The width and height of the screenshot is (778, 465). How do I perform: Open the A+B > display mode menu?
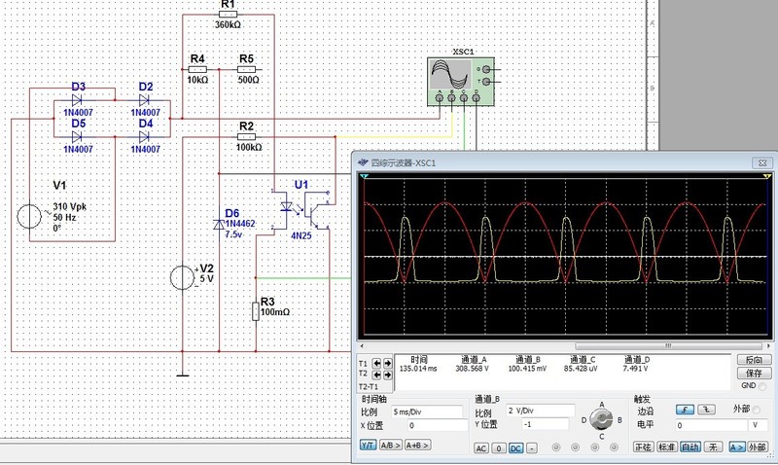click(418, 447)
